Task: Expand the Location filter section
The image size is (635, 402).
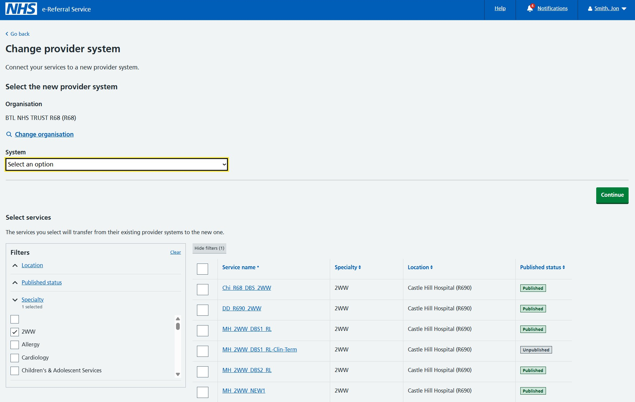Action: pyautogui.click(x=32, y=265)
